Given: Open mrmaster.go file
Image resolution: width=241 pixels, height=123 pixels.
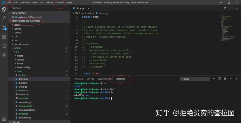Looking at the screenshot, I should [39, 102].
